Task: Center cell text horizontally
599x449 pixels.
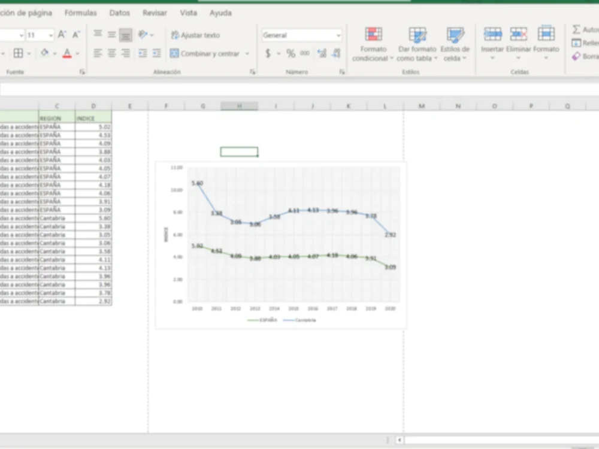Action: click(111, 53)
